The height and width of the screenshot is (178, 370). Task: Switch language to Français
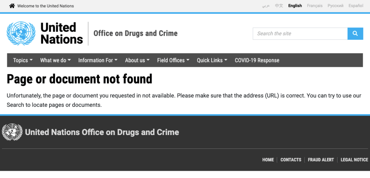[315, 6]
